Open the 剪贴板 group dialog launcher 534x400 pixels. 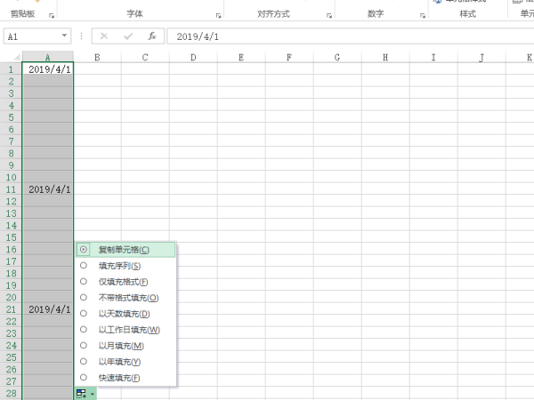point(51,16)
